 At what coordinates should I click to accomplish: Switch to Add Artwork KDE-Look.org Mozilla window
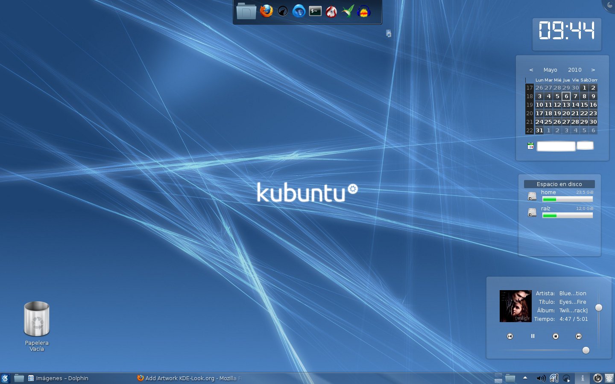tap(189, 378)
